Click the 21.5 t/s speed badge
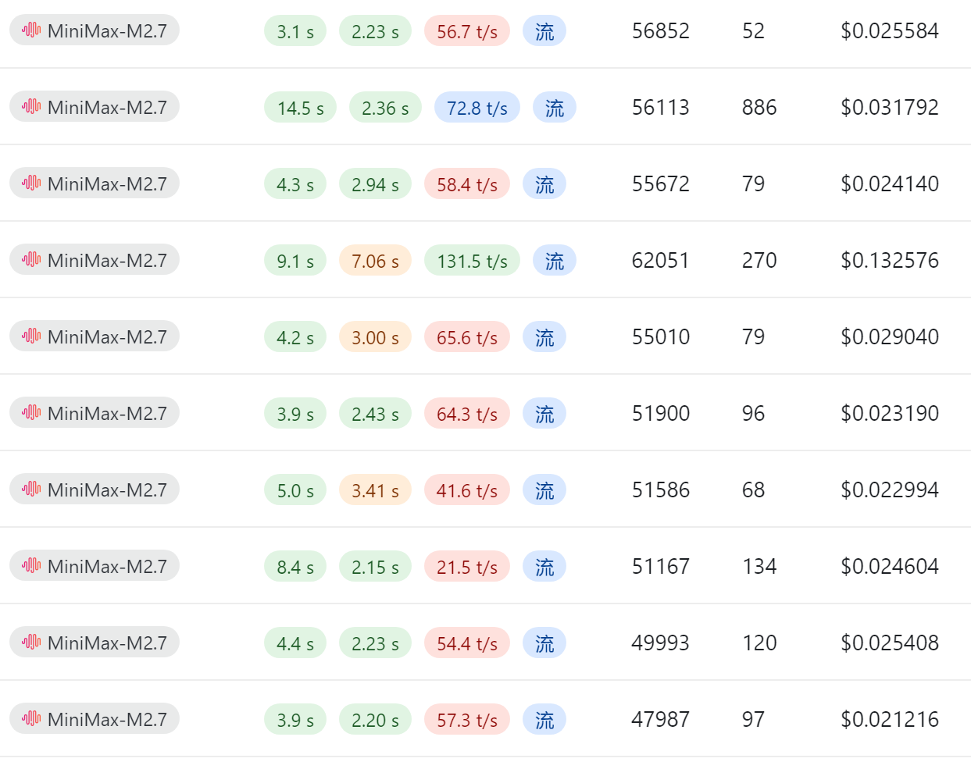 [x=467, y=567]
